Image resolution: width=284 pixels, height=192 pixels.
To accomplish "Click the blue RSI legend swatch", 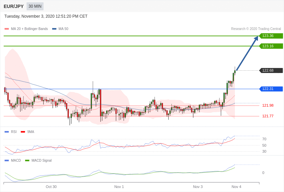I will [x=7, y=132].
